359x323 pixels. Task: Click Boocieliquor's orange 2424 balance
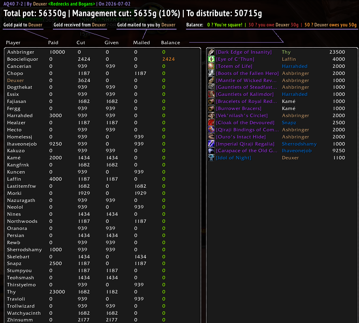click(169, 59)
